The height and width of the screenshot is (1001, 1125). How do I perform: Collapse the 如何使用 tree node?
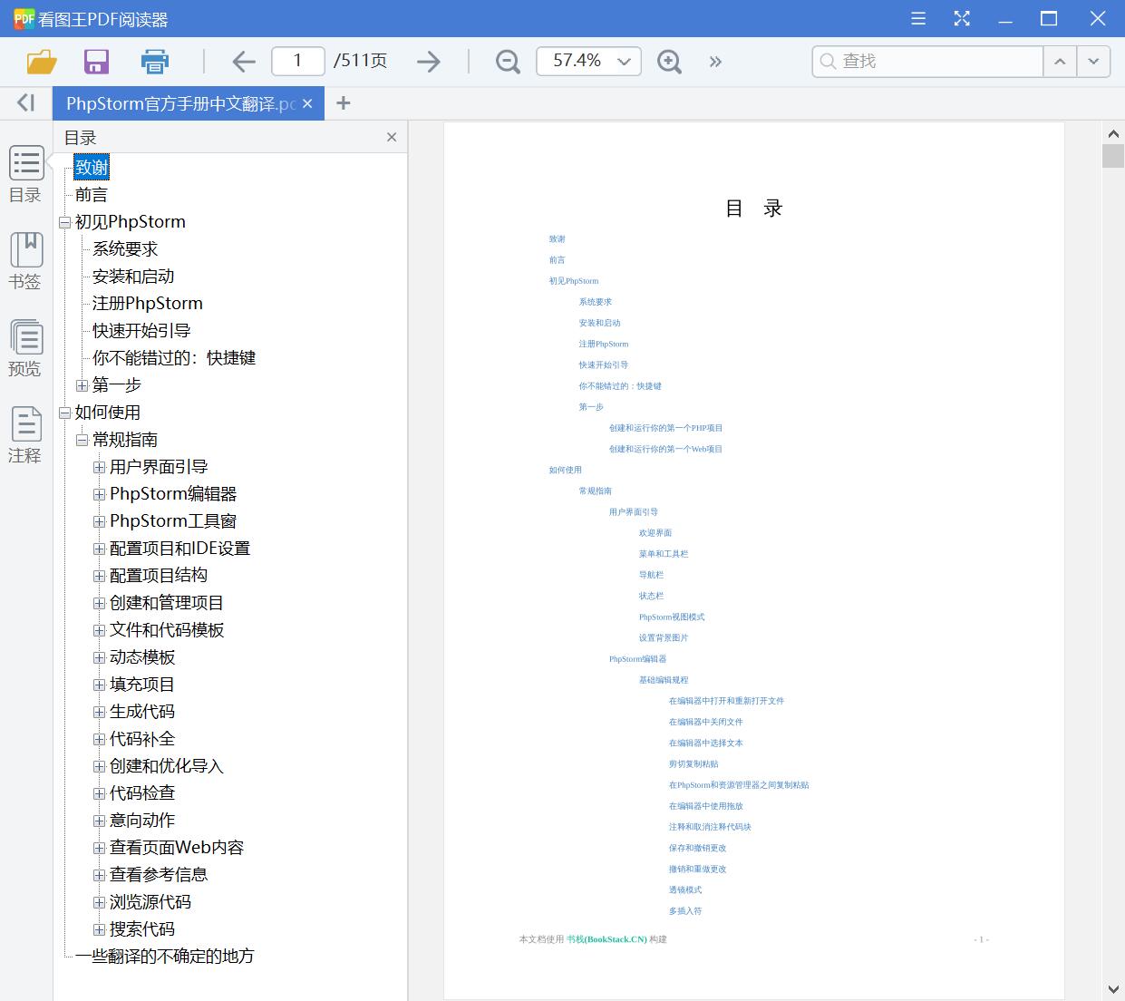[x=64, y=413]
